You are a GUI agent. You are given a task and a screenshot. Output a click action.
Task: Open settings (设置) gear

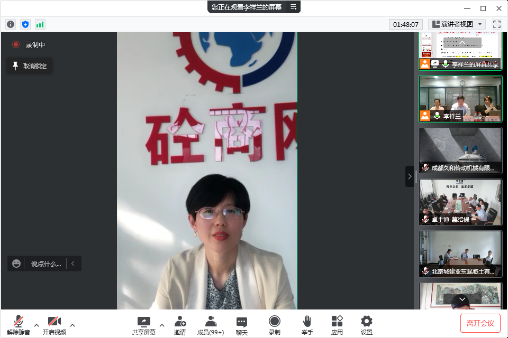[x=367, y=325]
